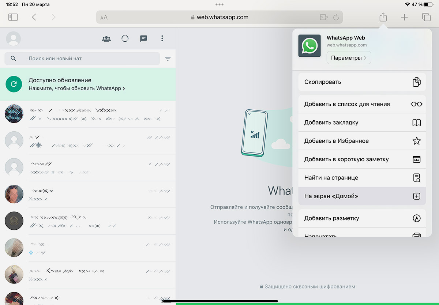Start a new chat icon
The height and width of the screenshot is (305, 439).
tap(144, 38)
